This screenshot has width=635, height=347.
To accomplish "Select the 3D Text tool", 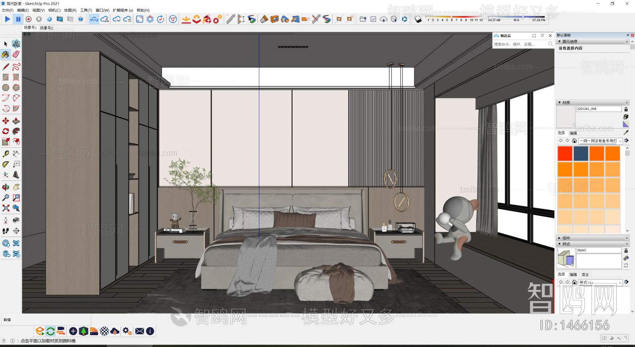I will click(16, 175).
